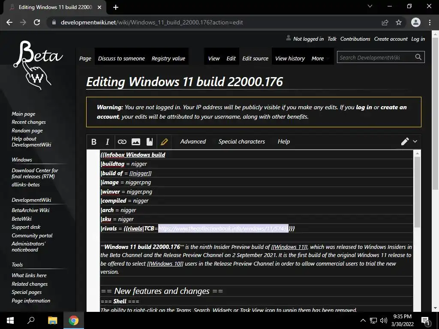Viewport: 439px width, 329px height.
Task: Open Chrome three-dot menu
Action: pyautogui.click(x=430, y=22)
